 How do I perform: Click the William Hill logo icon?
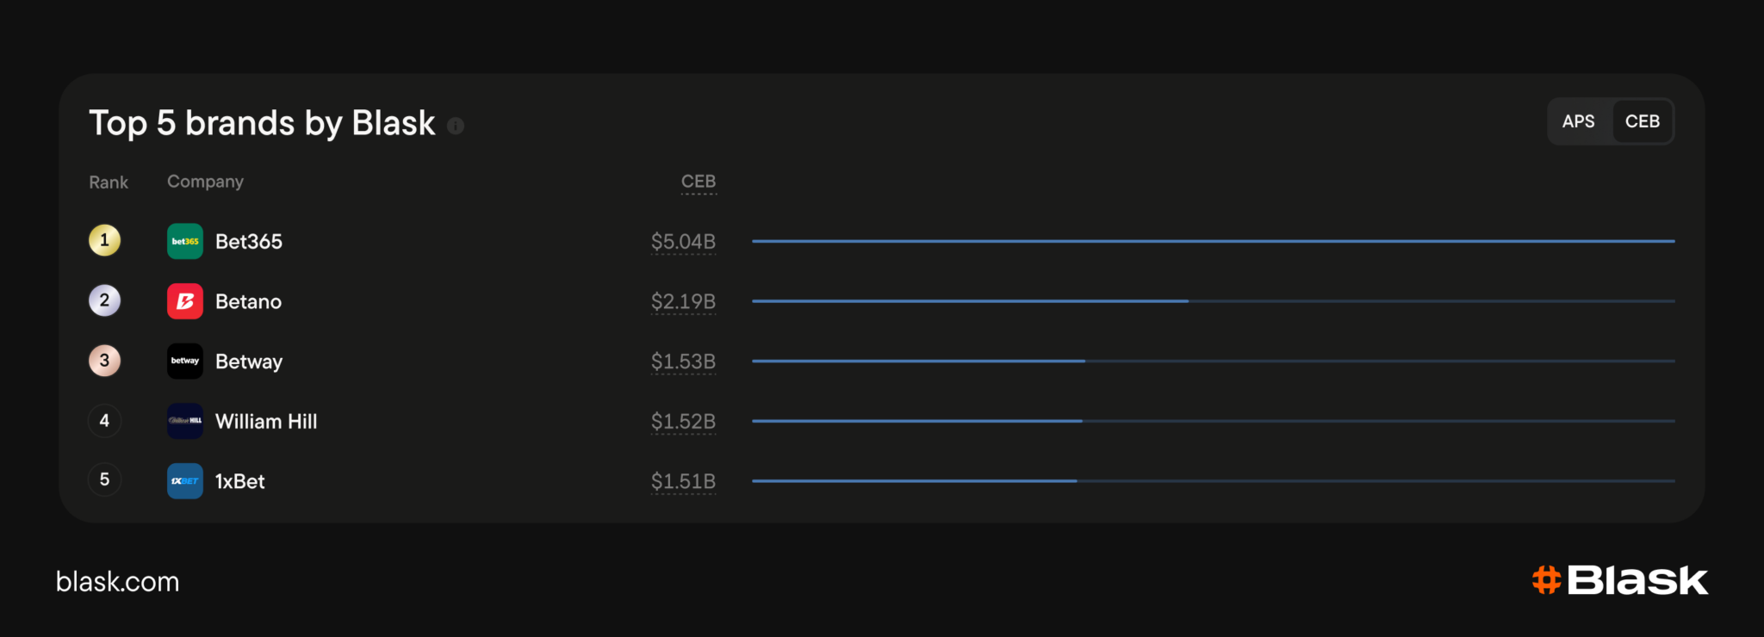[184, 421]
